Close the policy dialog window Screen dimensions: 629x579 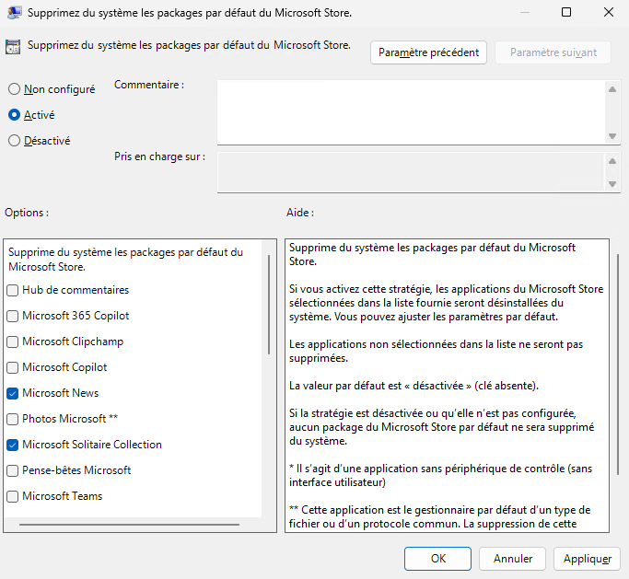coord(609,13)
